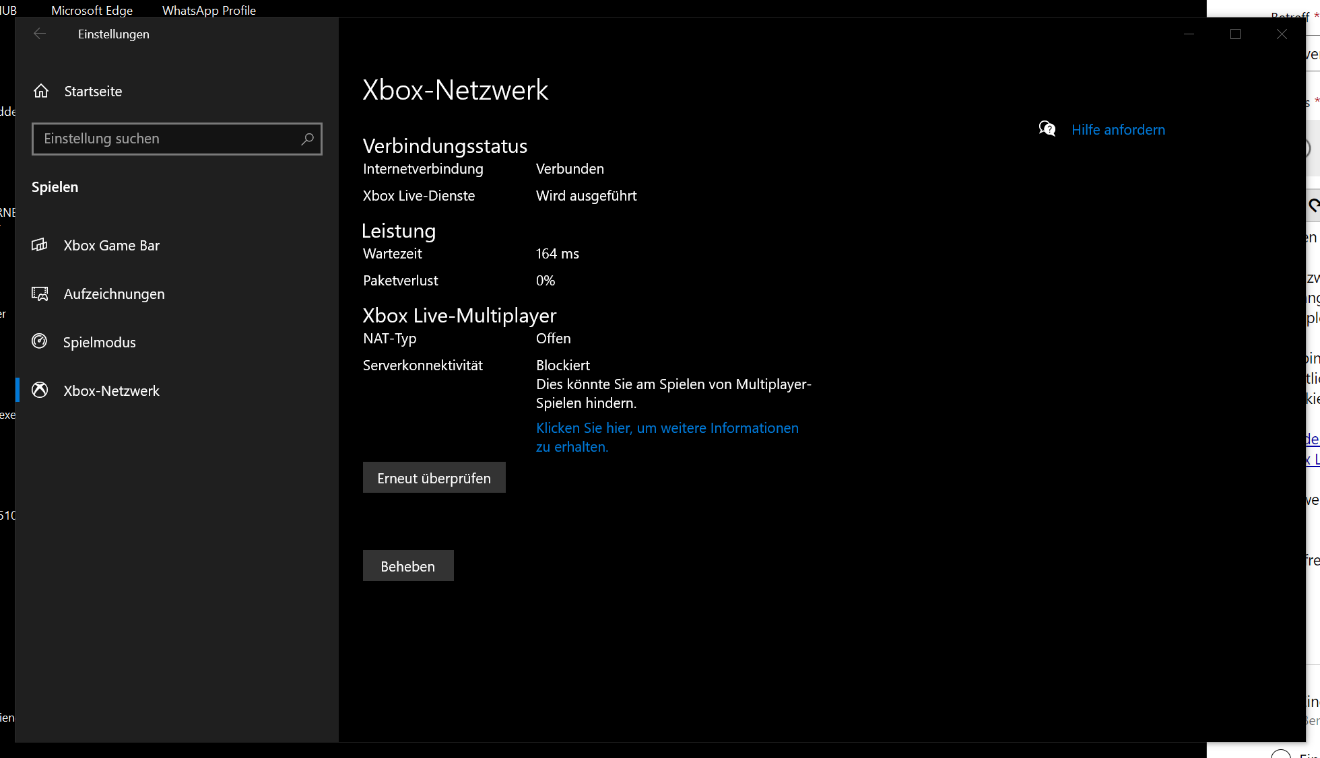Image resolution: width=1320 pixels, height=758 pixels.
Task: Click the Xbox Live-Multiplayer heading
Action: [x=459, y=316]
